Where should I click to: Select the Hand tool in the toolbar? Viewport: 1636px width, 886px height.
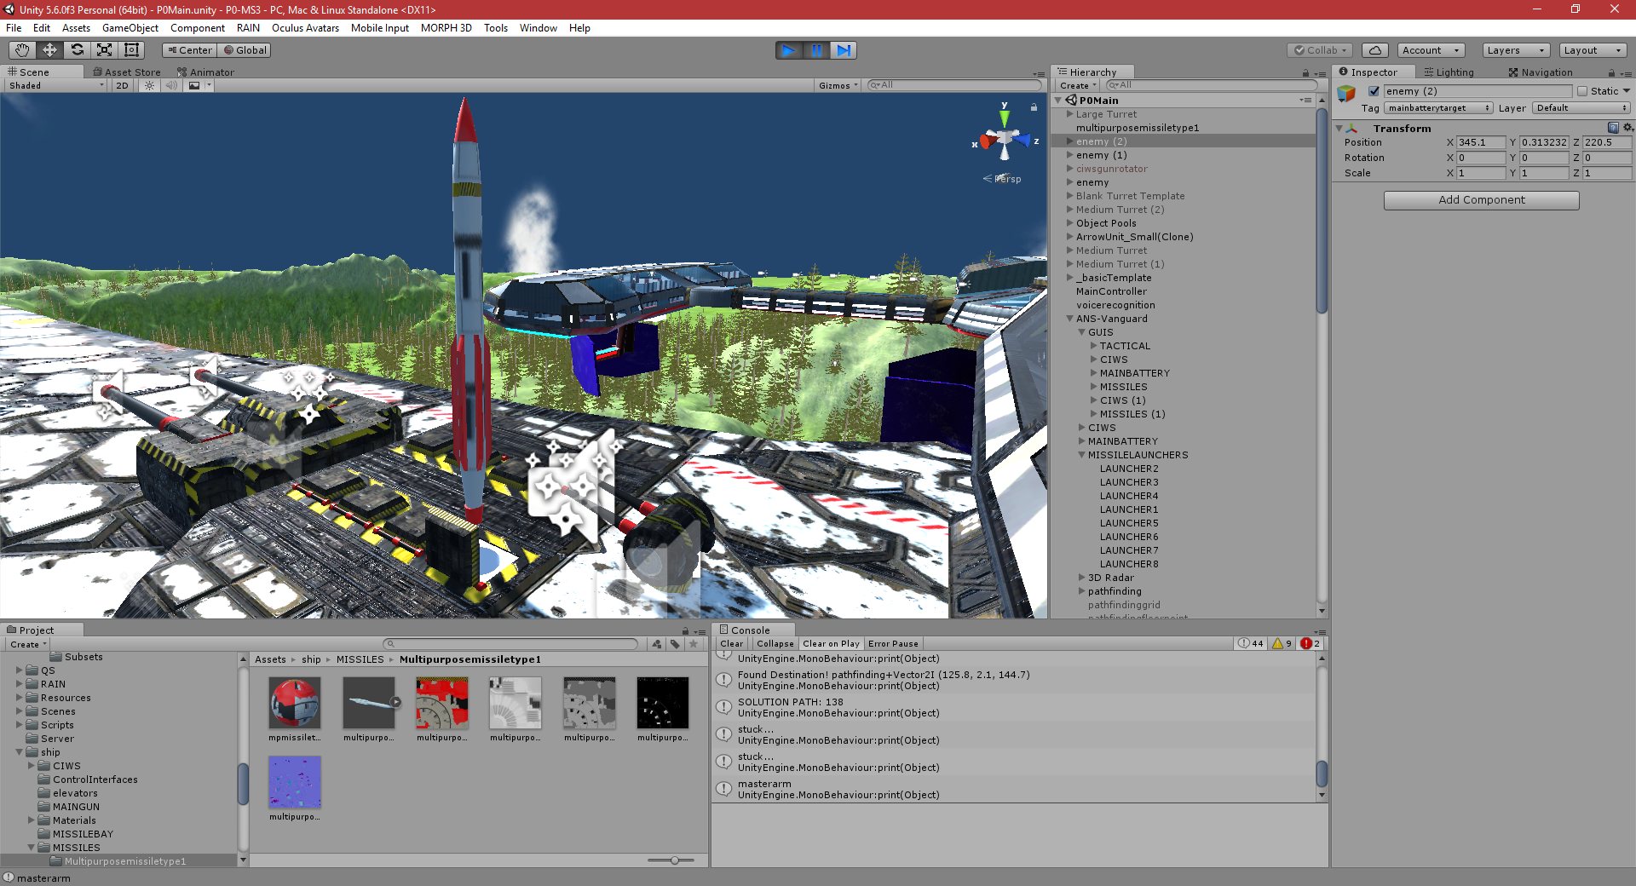pos(21,50)
